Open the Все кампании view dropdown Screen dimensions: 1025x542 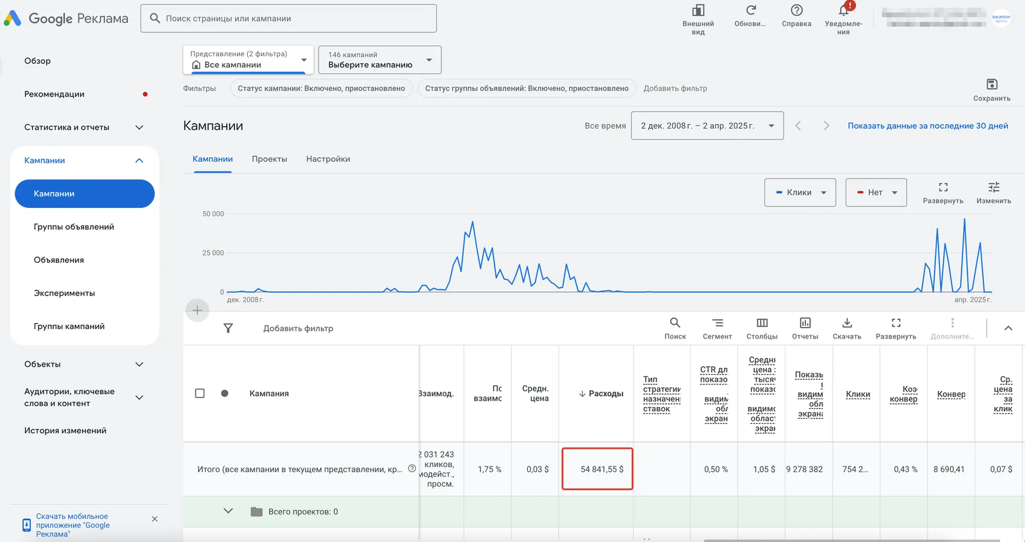click(249, 60)
